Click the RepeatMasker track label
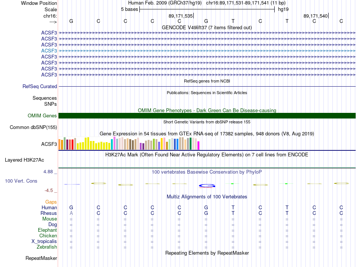Viewport: 356px width, 267px height. pyautogui.click(x=41, y=258)
